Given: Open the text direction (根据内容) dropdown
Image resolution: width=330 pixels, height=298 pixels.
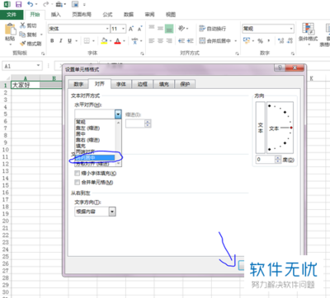Looking at the screenshot, I should 112,212.
